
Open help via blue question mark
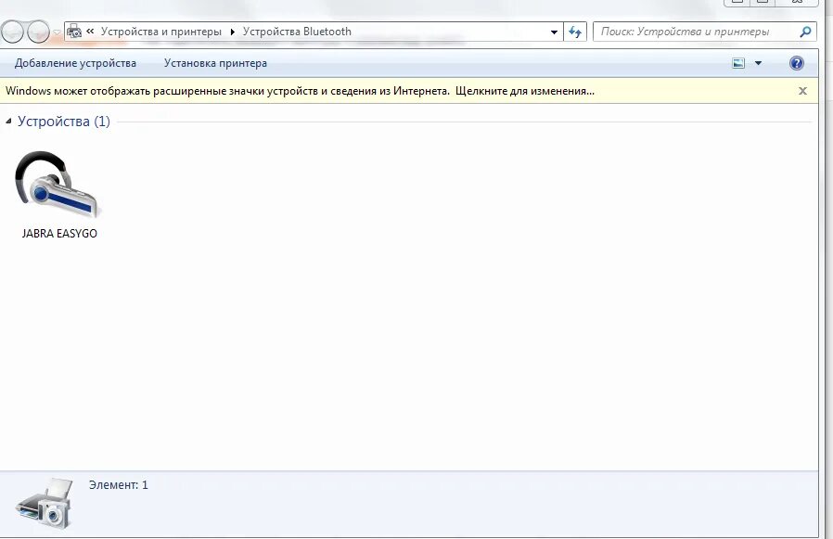pyautogui.click(x=796, y=63)
